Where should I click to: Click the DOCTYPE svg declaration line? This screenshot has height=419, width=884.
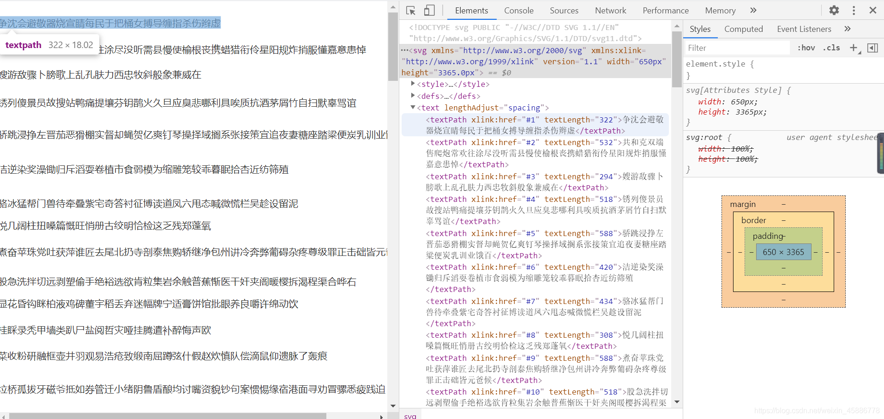[x=525, y=33]
